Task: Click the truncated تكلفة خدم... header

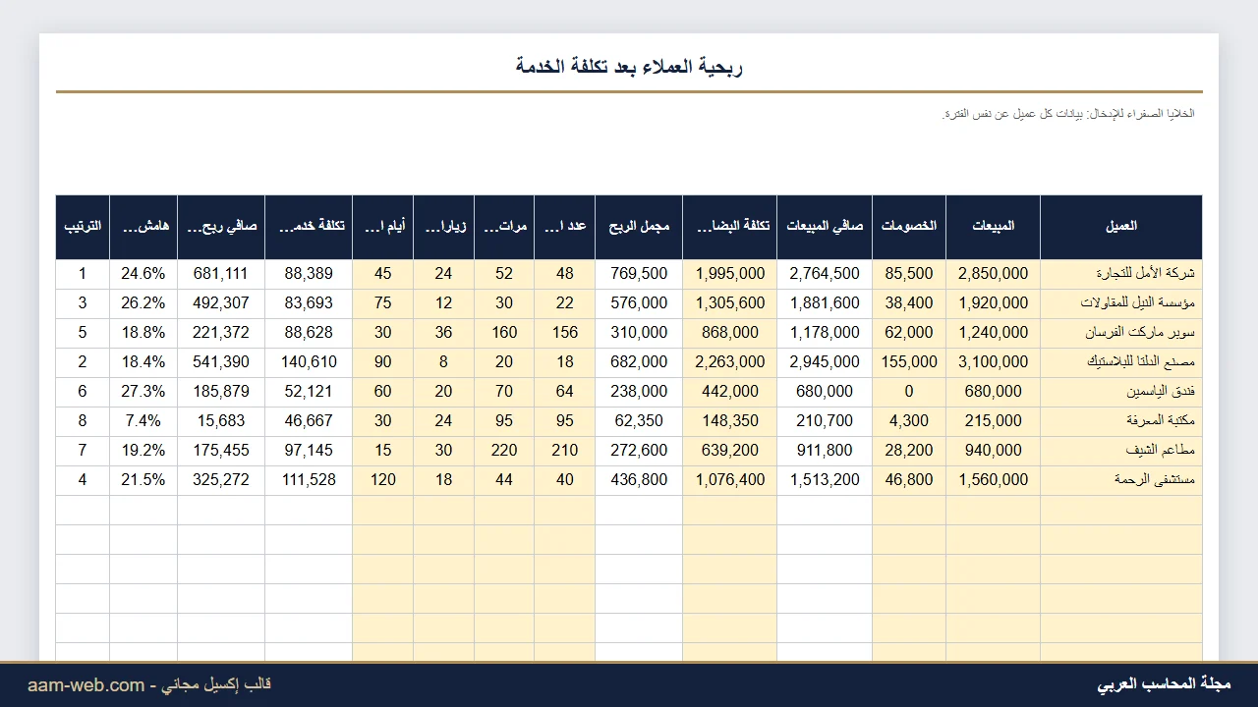Action: coord(309,226)
